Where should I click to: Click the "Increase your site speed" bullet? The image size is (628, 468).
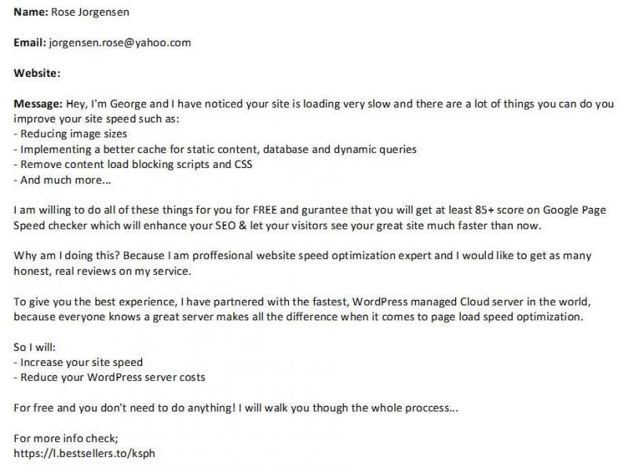[x=82, y=362]
